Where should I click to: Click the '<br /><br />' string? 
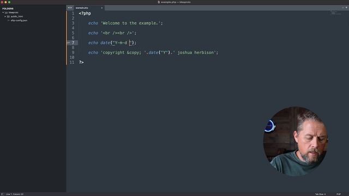pos(117,33)
